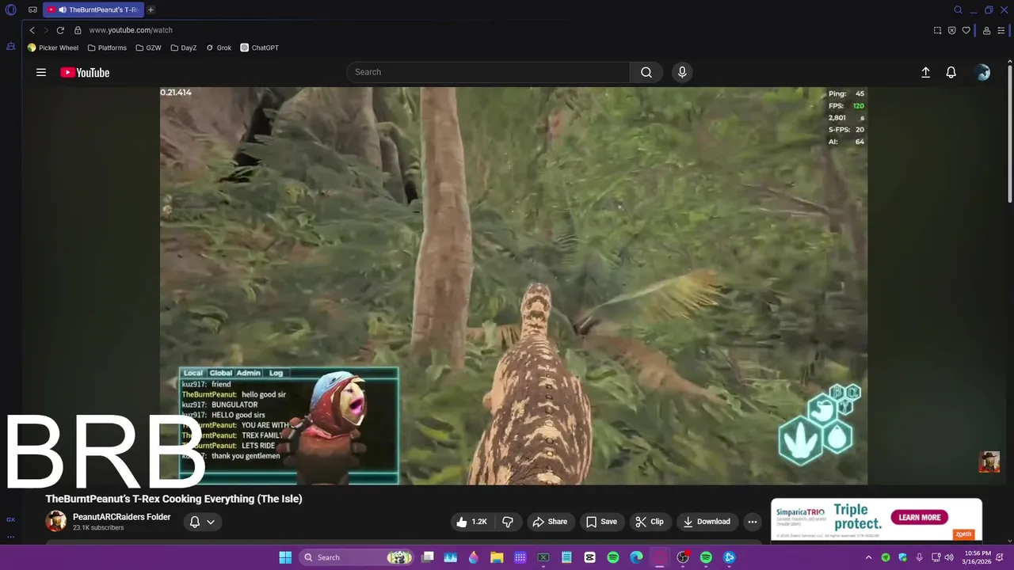Create a Clip of the video
This screenshot has height=570, width=1014.
pos(650,522)
